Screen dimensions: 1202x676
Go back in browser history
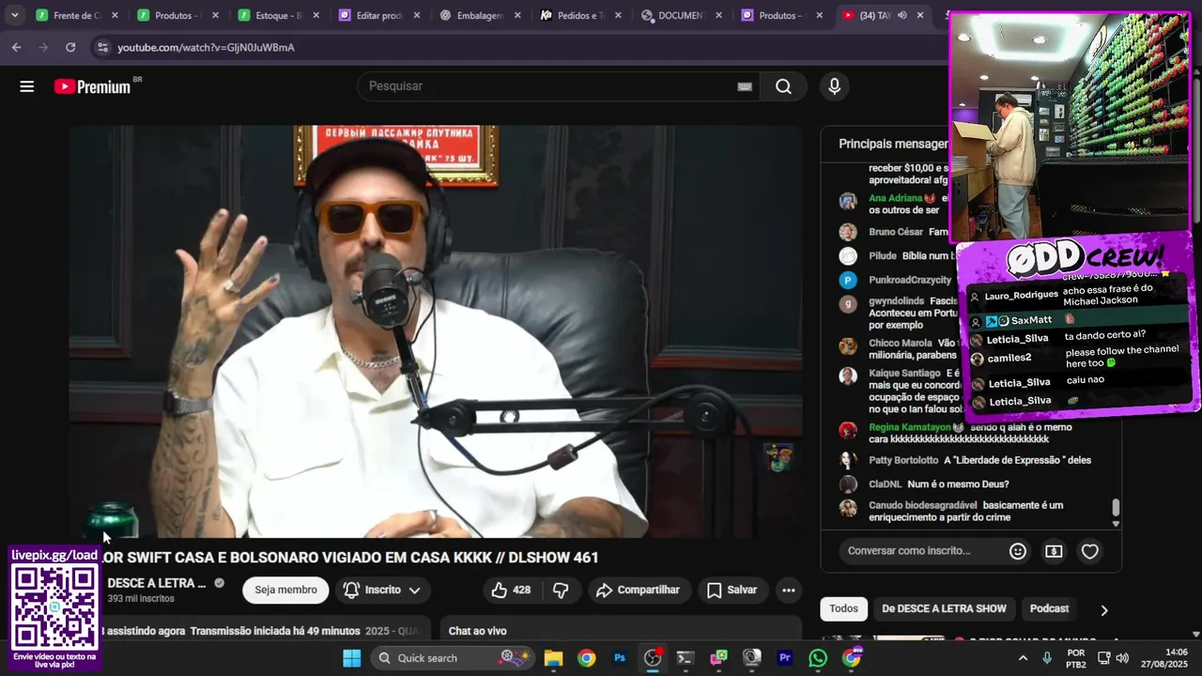tap(17, 47)
